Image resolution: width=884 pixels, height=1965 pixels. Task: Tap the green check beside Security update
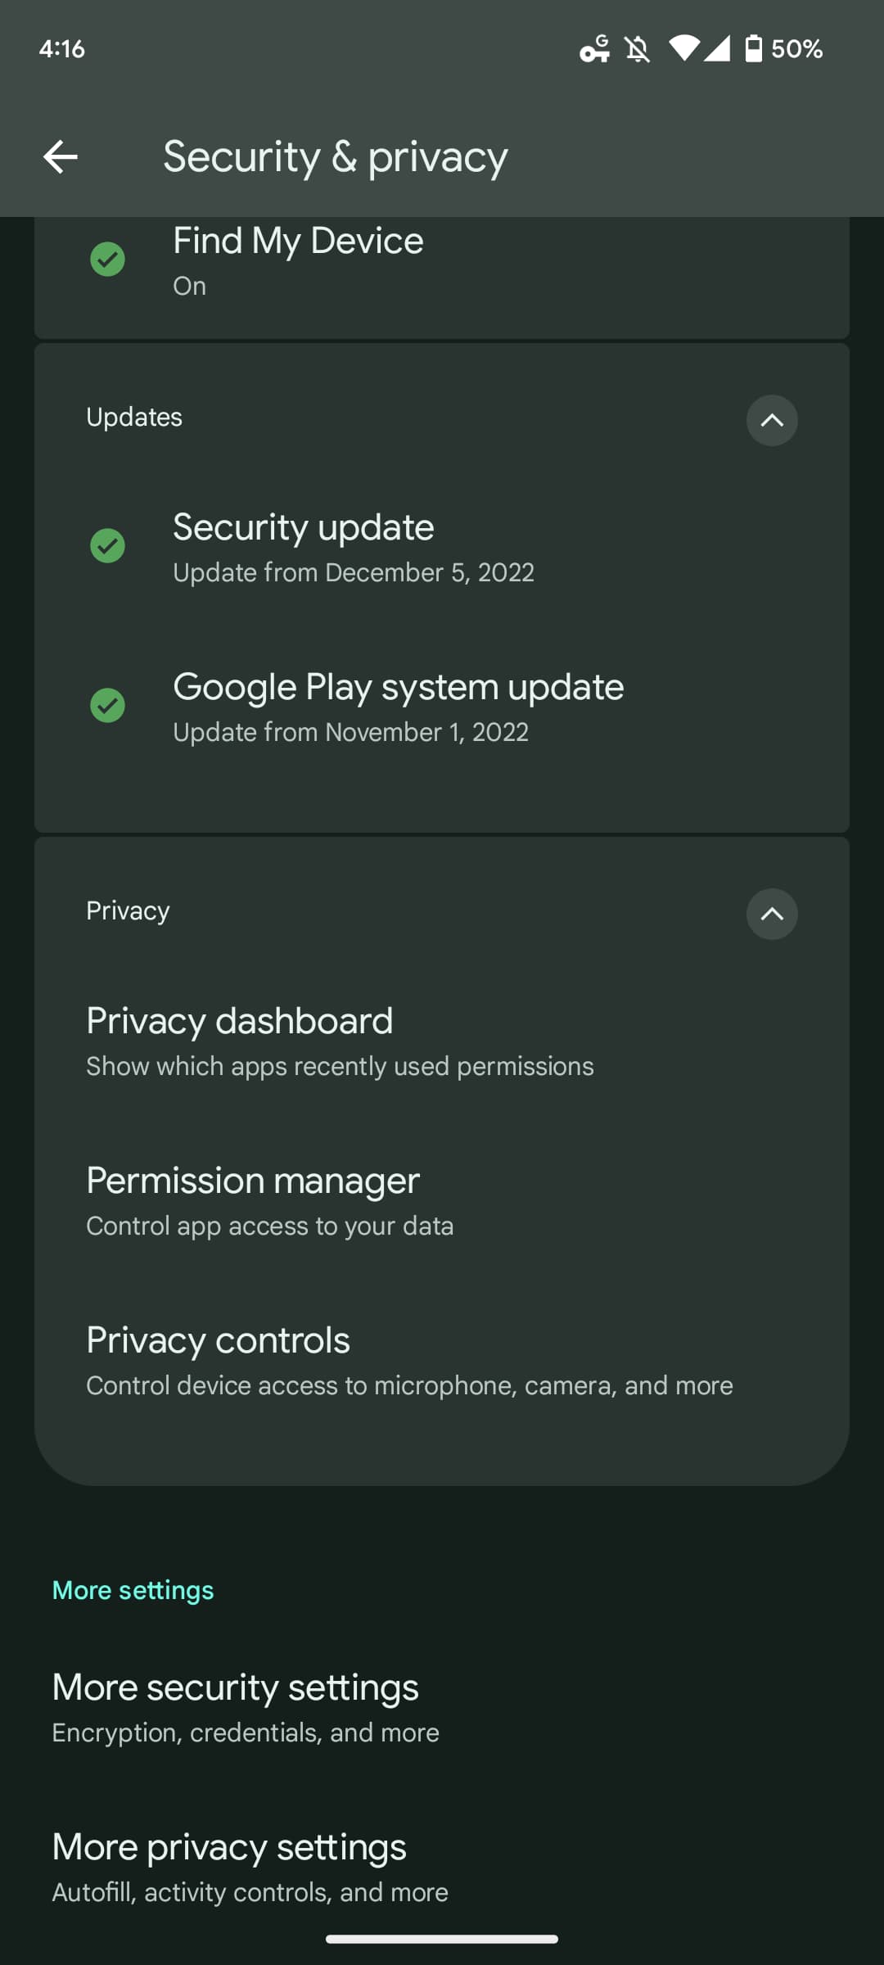click(107, 546)
